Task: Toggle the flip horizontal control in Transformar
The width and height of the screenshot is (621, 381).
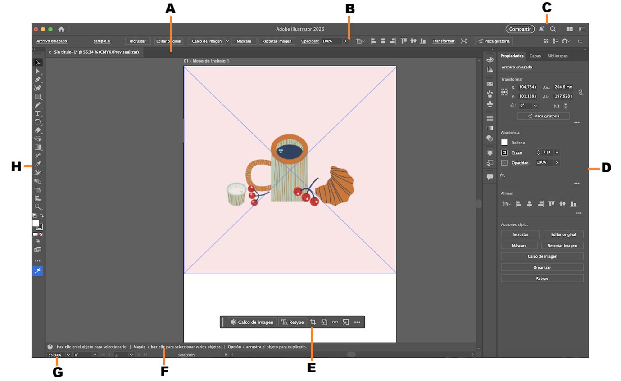Action: click(x=557, y=106)
